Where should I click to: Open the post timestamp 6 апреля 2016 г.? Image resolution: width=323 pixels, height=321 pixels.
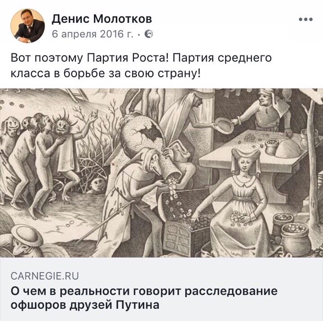[x=93, y=34]
